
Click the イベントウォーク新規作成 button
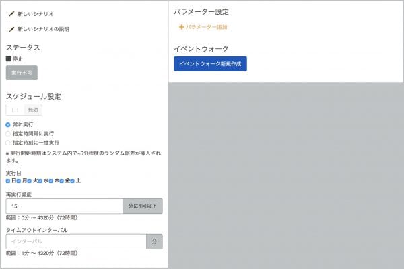coord(210,64)
